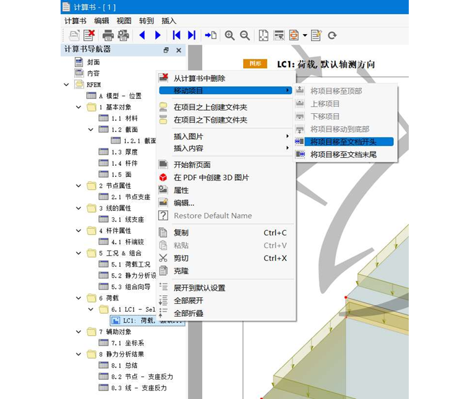Open the 插入 menu

169,20
